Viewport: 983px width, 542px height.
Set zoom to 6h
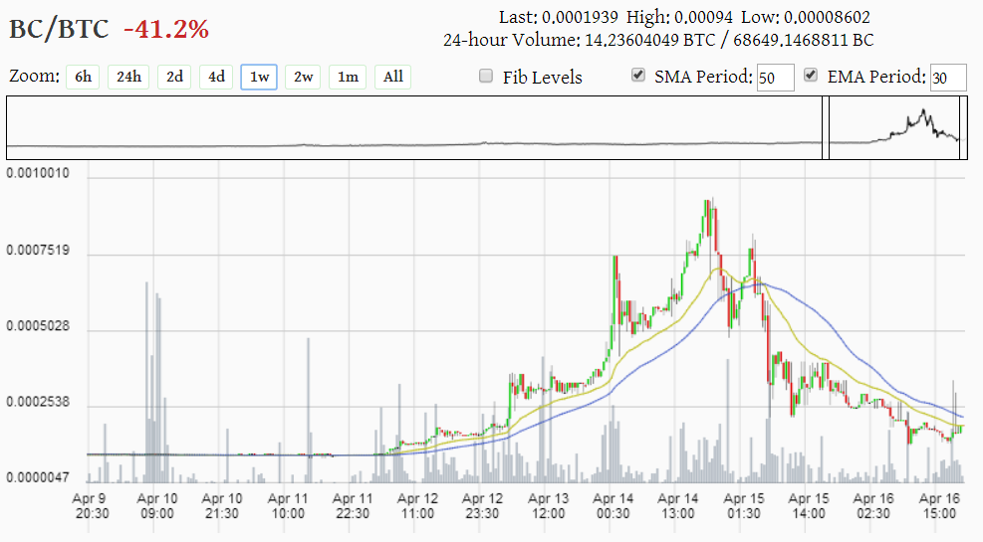click(x=83, y=77)
